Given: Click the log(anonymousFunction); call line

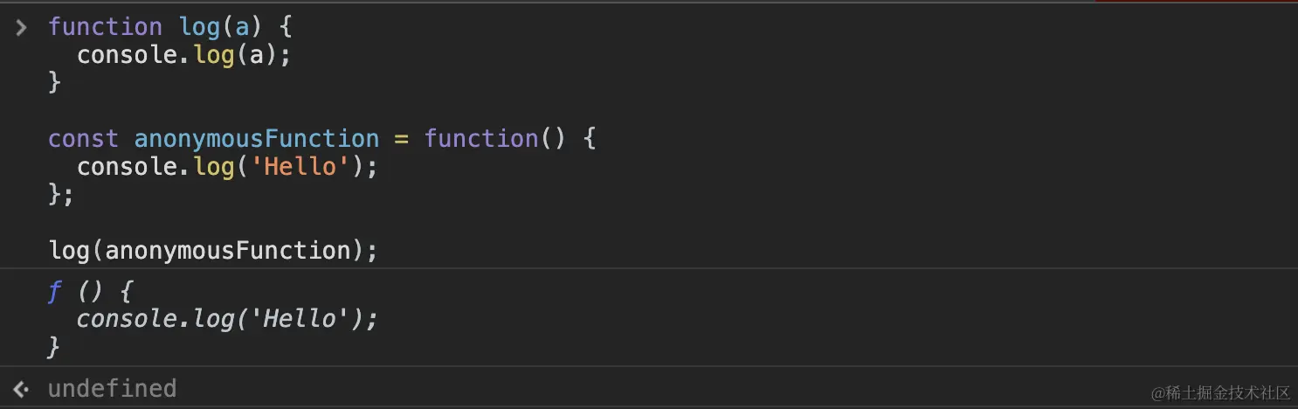Looking at the screenshot, I should click(x=213, y=251).
